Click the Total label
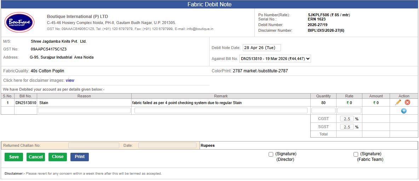 [x=323, y=134]
